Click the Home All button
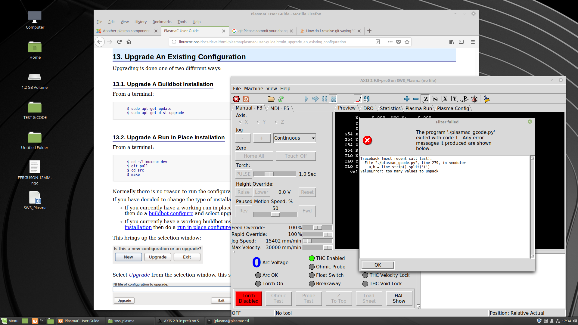The width and height of the screenshot is (578, 325). 254,156
